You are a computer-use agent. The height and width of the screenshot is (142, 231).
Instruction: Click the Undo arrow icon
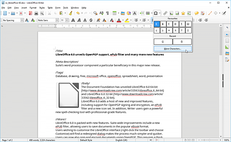[x=78, y=13]
